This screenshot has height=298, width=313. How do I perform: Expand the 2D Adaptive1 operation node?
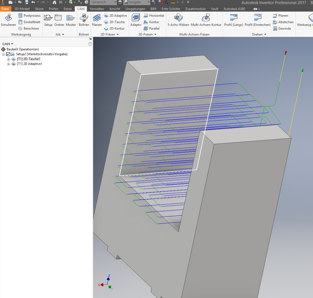point(8,64)
